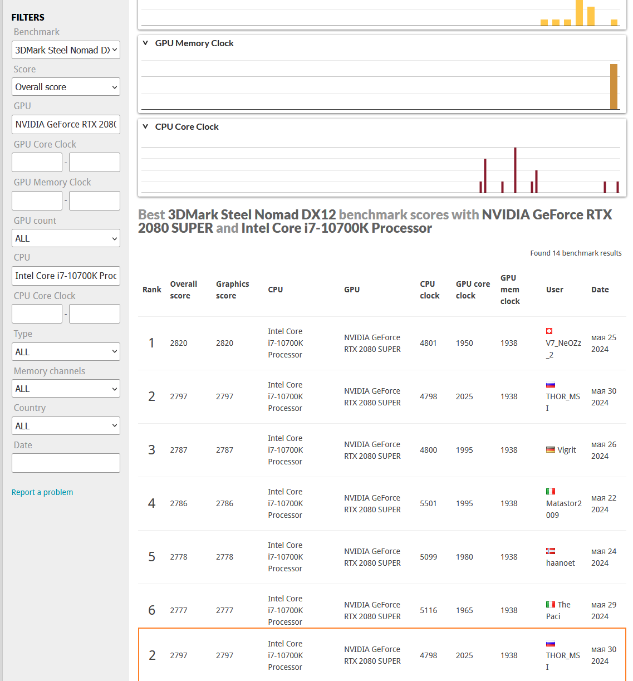Screen dimensions: 633x681
Task: Click the Switzerland flag next to V7_NeOZz_2
Action: click(549, 331)
